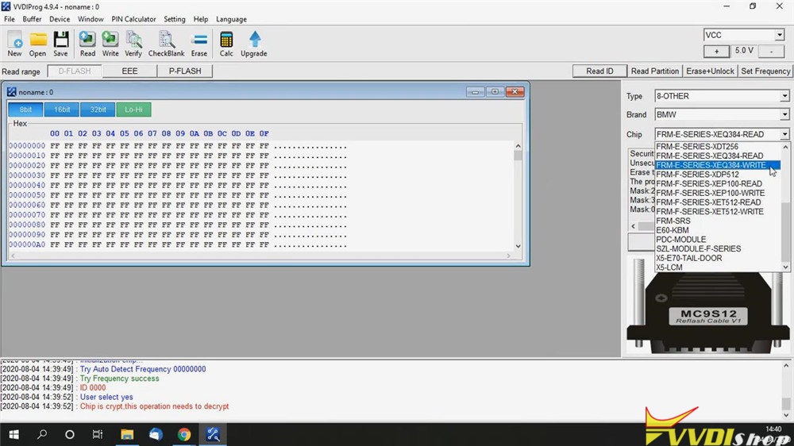Open the Device menu
The width and height of the screenshot is (794, 446).
point(60,19)
